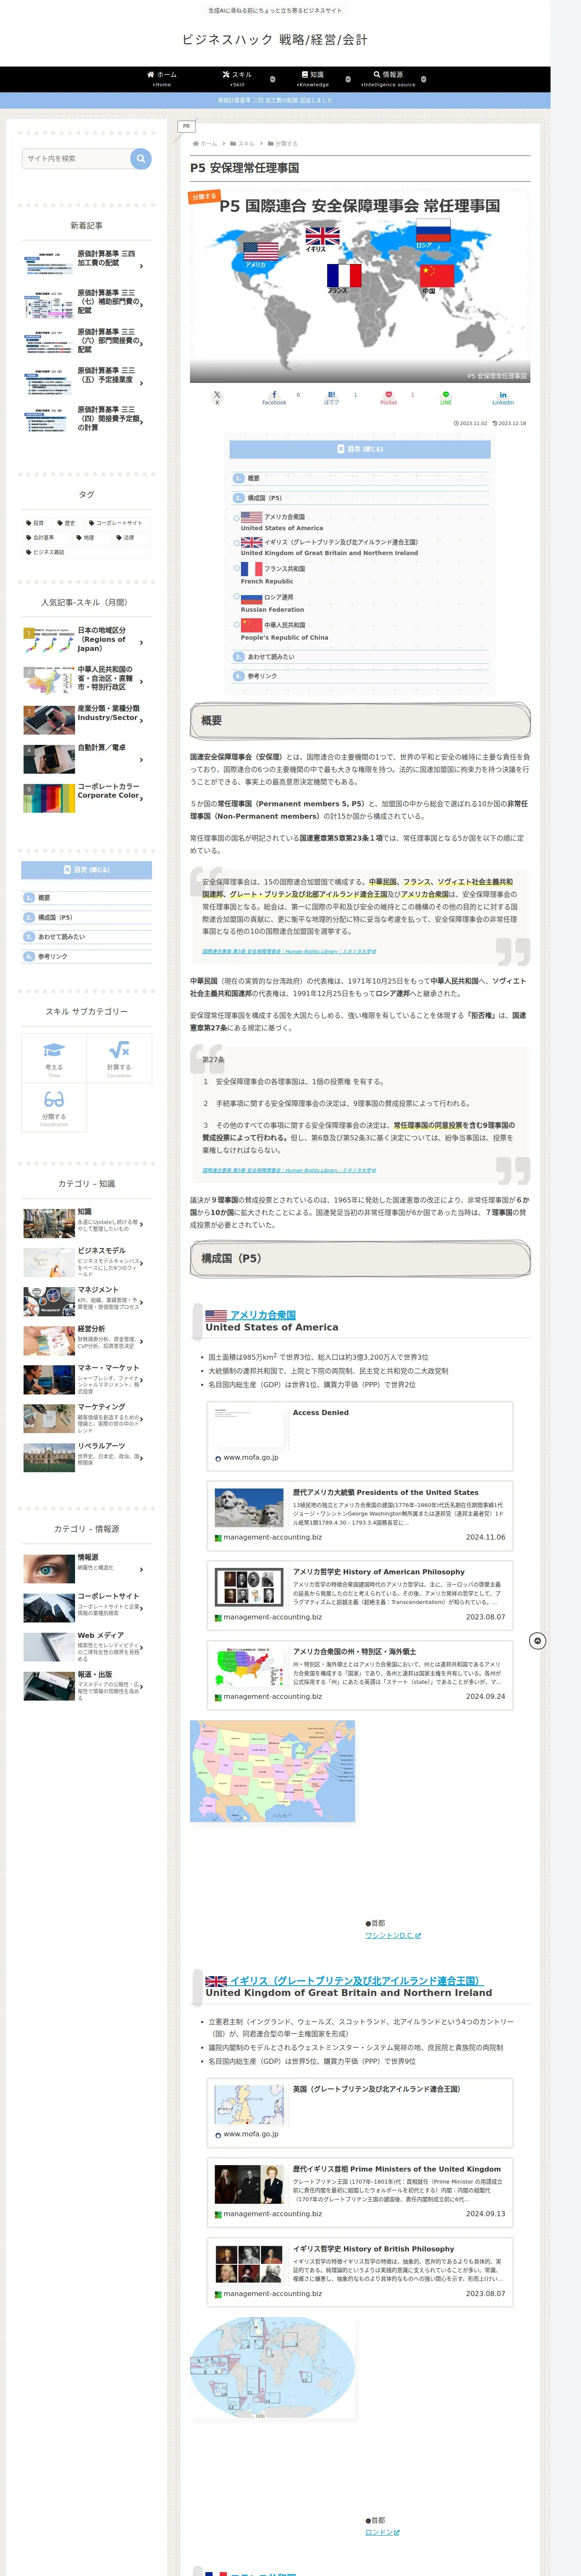Open the world map image above ロンドン
The image size is (581, 2576).
(x=273, y=2369)
